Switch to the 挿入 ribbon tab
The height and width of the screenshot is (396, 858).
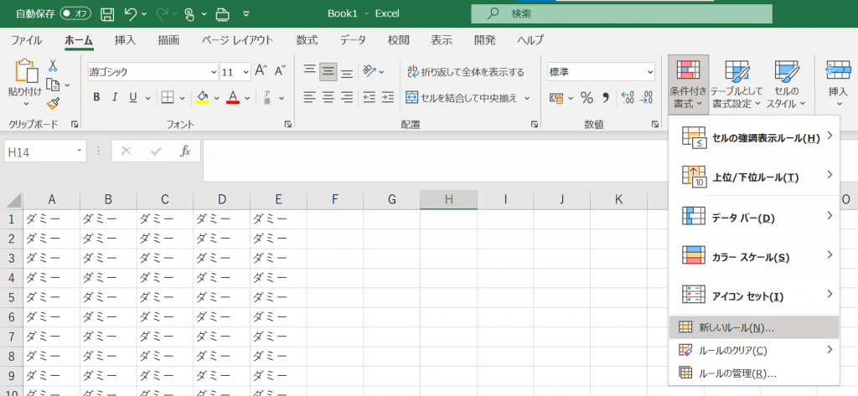tap(125, 39)
